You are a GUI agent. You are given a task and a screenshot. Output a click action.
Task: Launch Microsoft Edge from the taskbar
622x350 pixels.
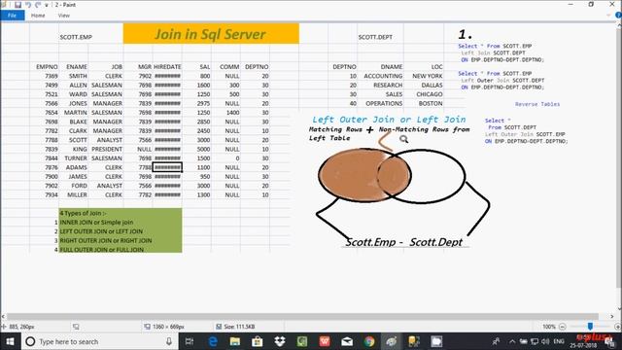tap(213, 341)
